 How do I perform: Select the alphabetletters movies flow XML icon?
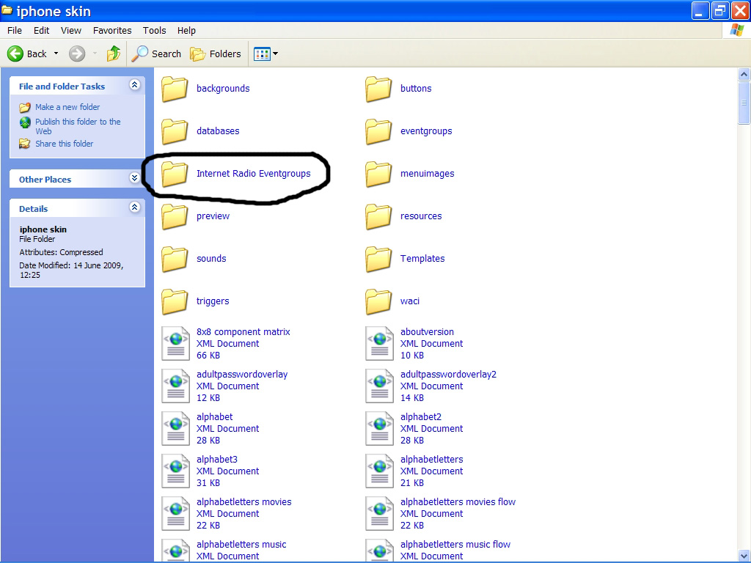379,514
